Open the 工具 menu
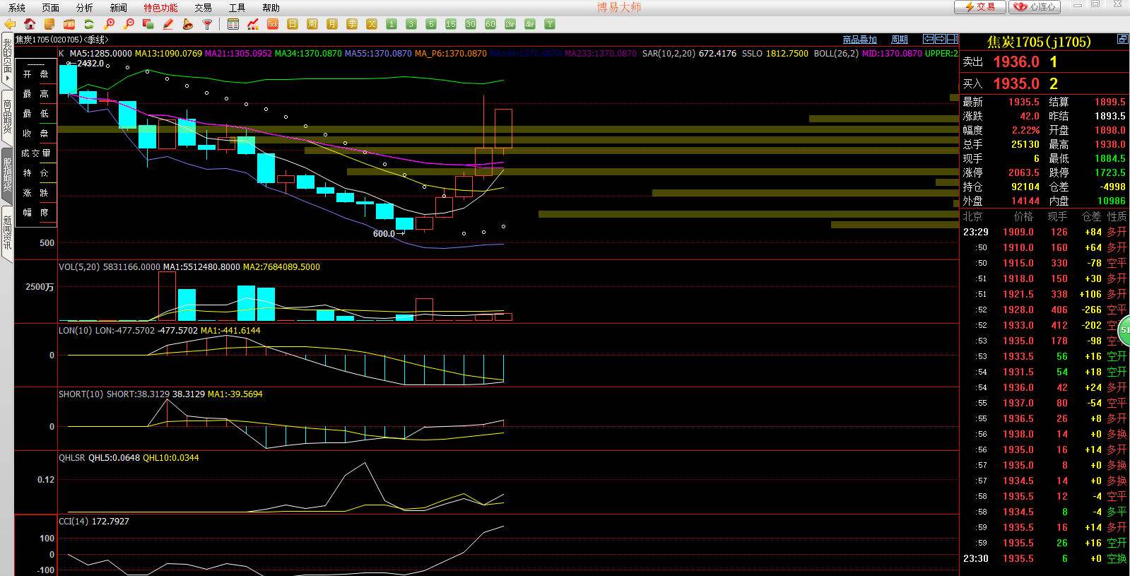 click(237, 8)
